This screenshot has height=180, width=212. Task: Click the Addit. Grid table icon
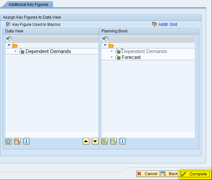pos(154,24)
